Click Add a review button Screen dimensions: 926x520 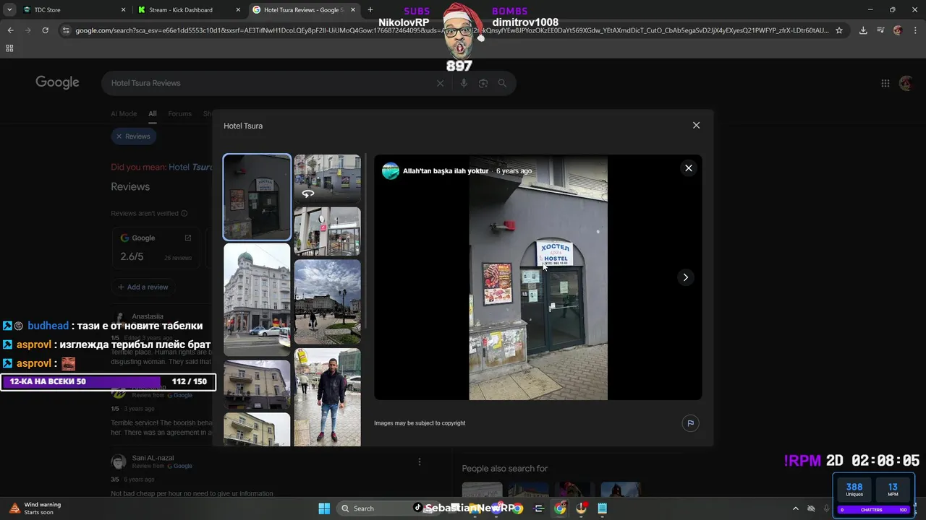(x=143, y=287)
